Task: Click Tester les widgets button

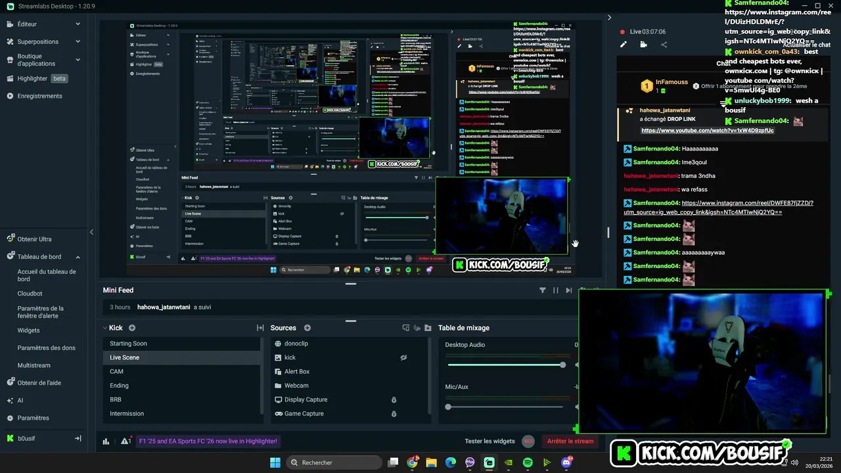Action: click(x=489, y=441)
